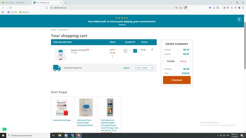Viewport: 246px width, 138px height.
Task: Open the accessibility widget icon
Action: coord(239,20)
